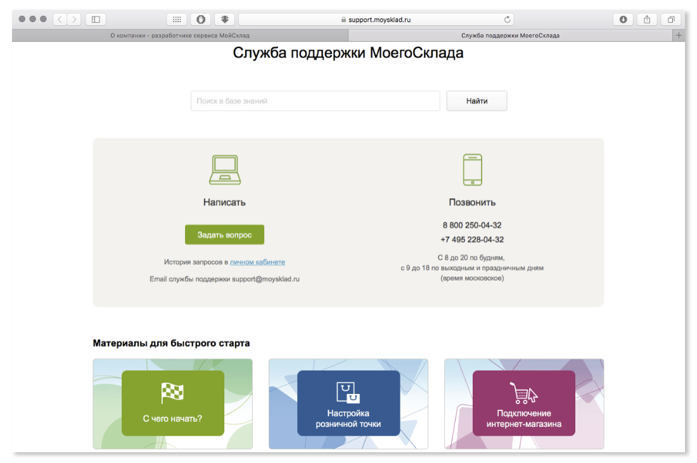Click 'С 8 до 20 по будням' text

[x=471, y=258]
